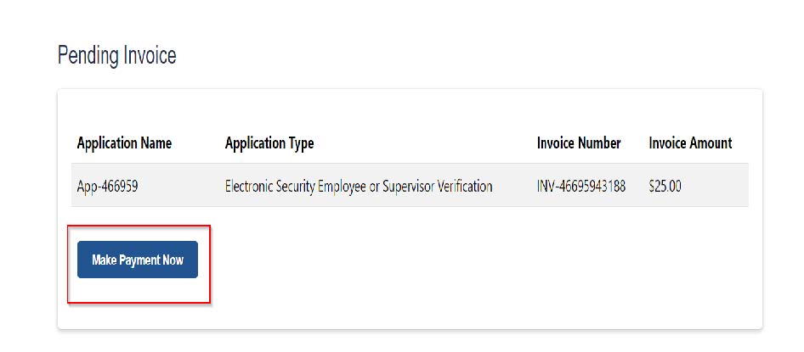Select the Application Type column header
Viewport: 804px width, 352px height.
tap(269, 143)
